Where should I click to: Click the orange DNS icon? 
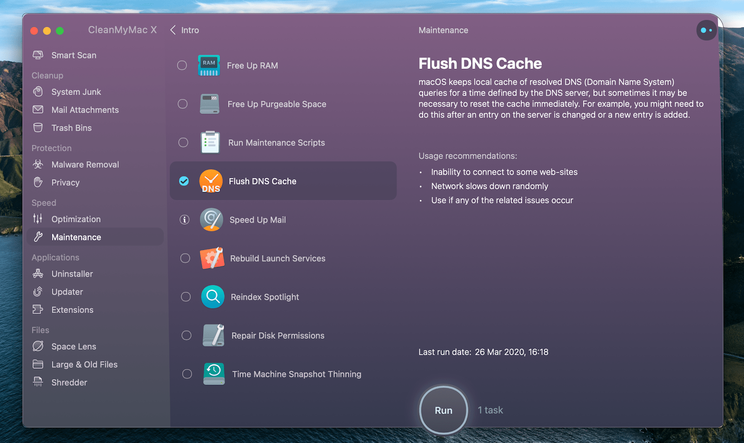(211, 181)
